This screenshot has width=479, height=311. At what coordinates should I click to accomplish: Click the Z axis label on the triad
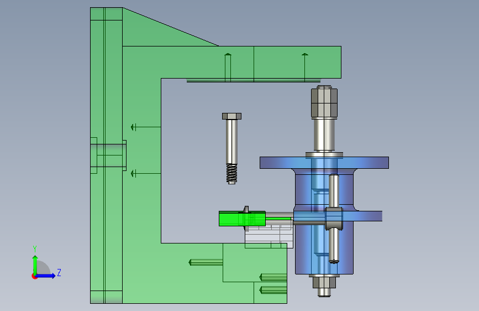point(59,272)
